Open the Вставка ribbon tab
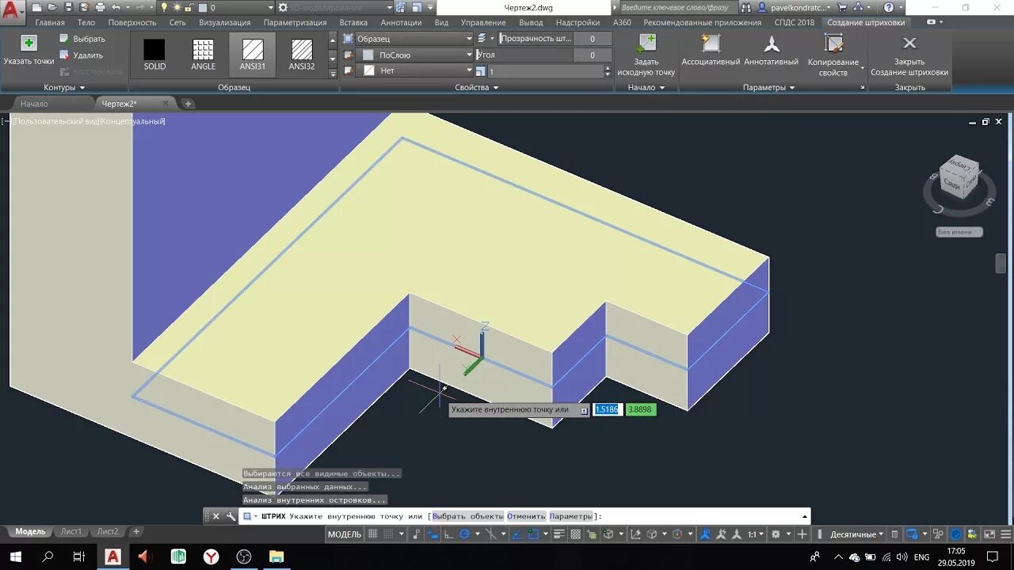Screen dimensions: 1014x570 pyautogui.click(x=353, y=23)
